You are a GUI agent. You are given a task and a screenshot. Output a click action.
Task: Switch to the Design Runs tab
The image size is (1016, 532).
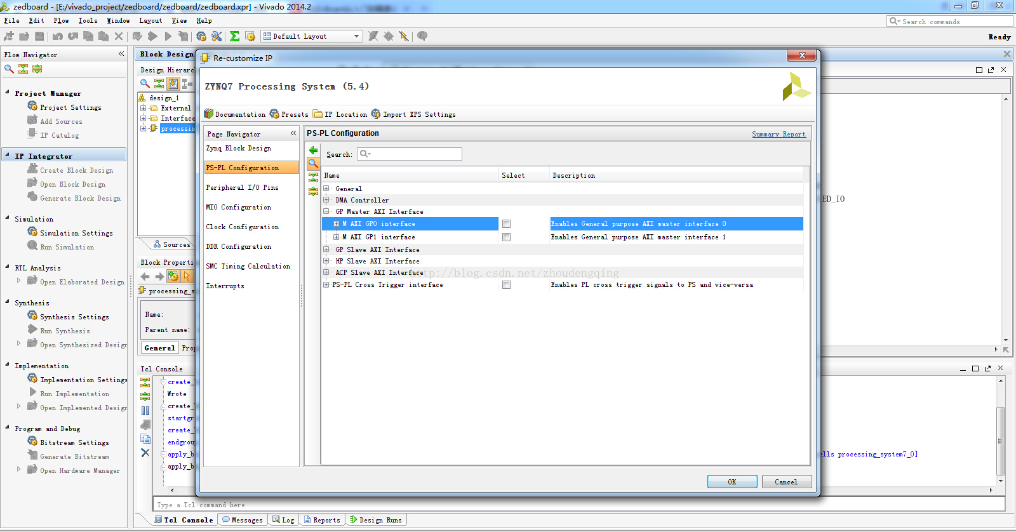coord(376,520)
